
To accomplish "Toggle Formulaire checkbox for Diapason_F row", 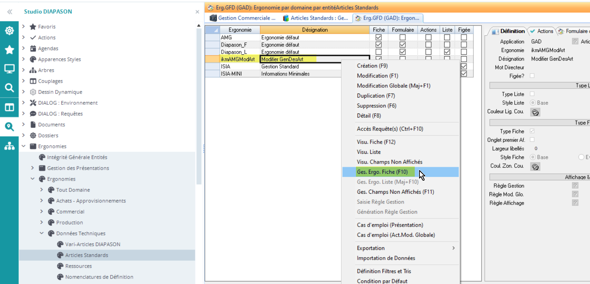I will coord(402,45).
